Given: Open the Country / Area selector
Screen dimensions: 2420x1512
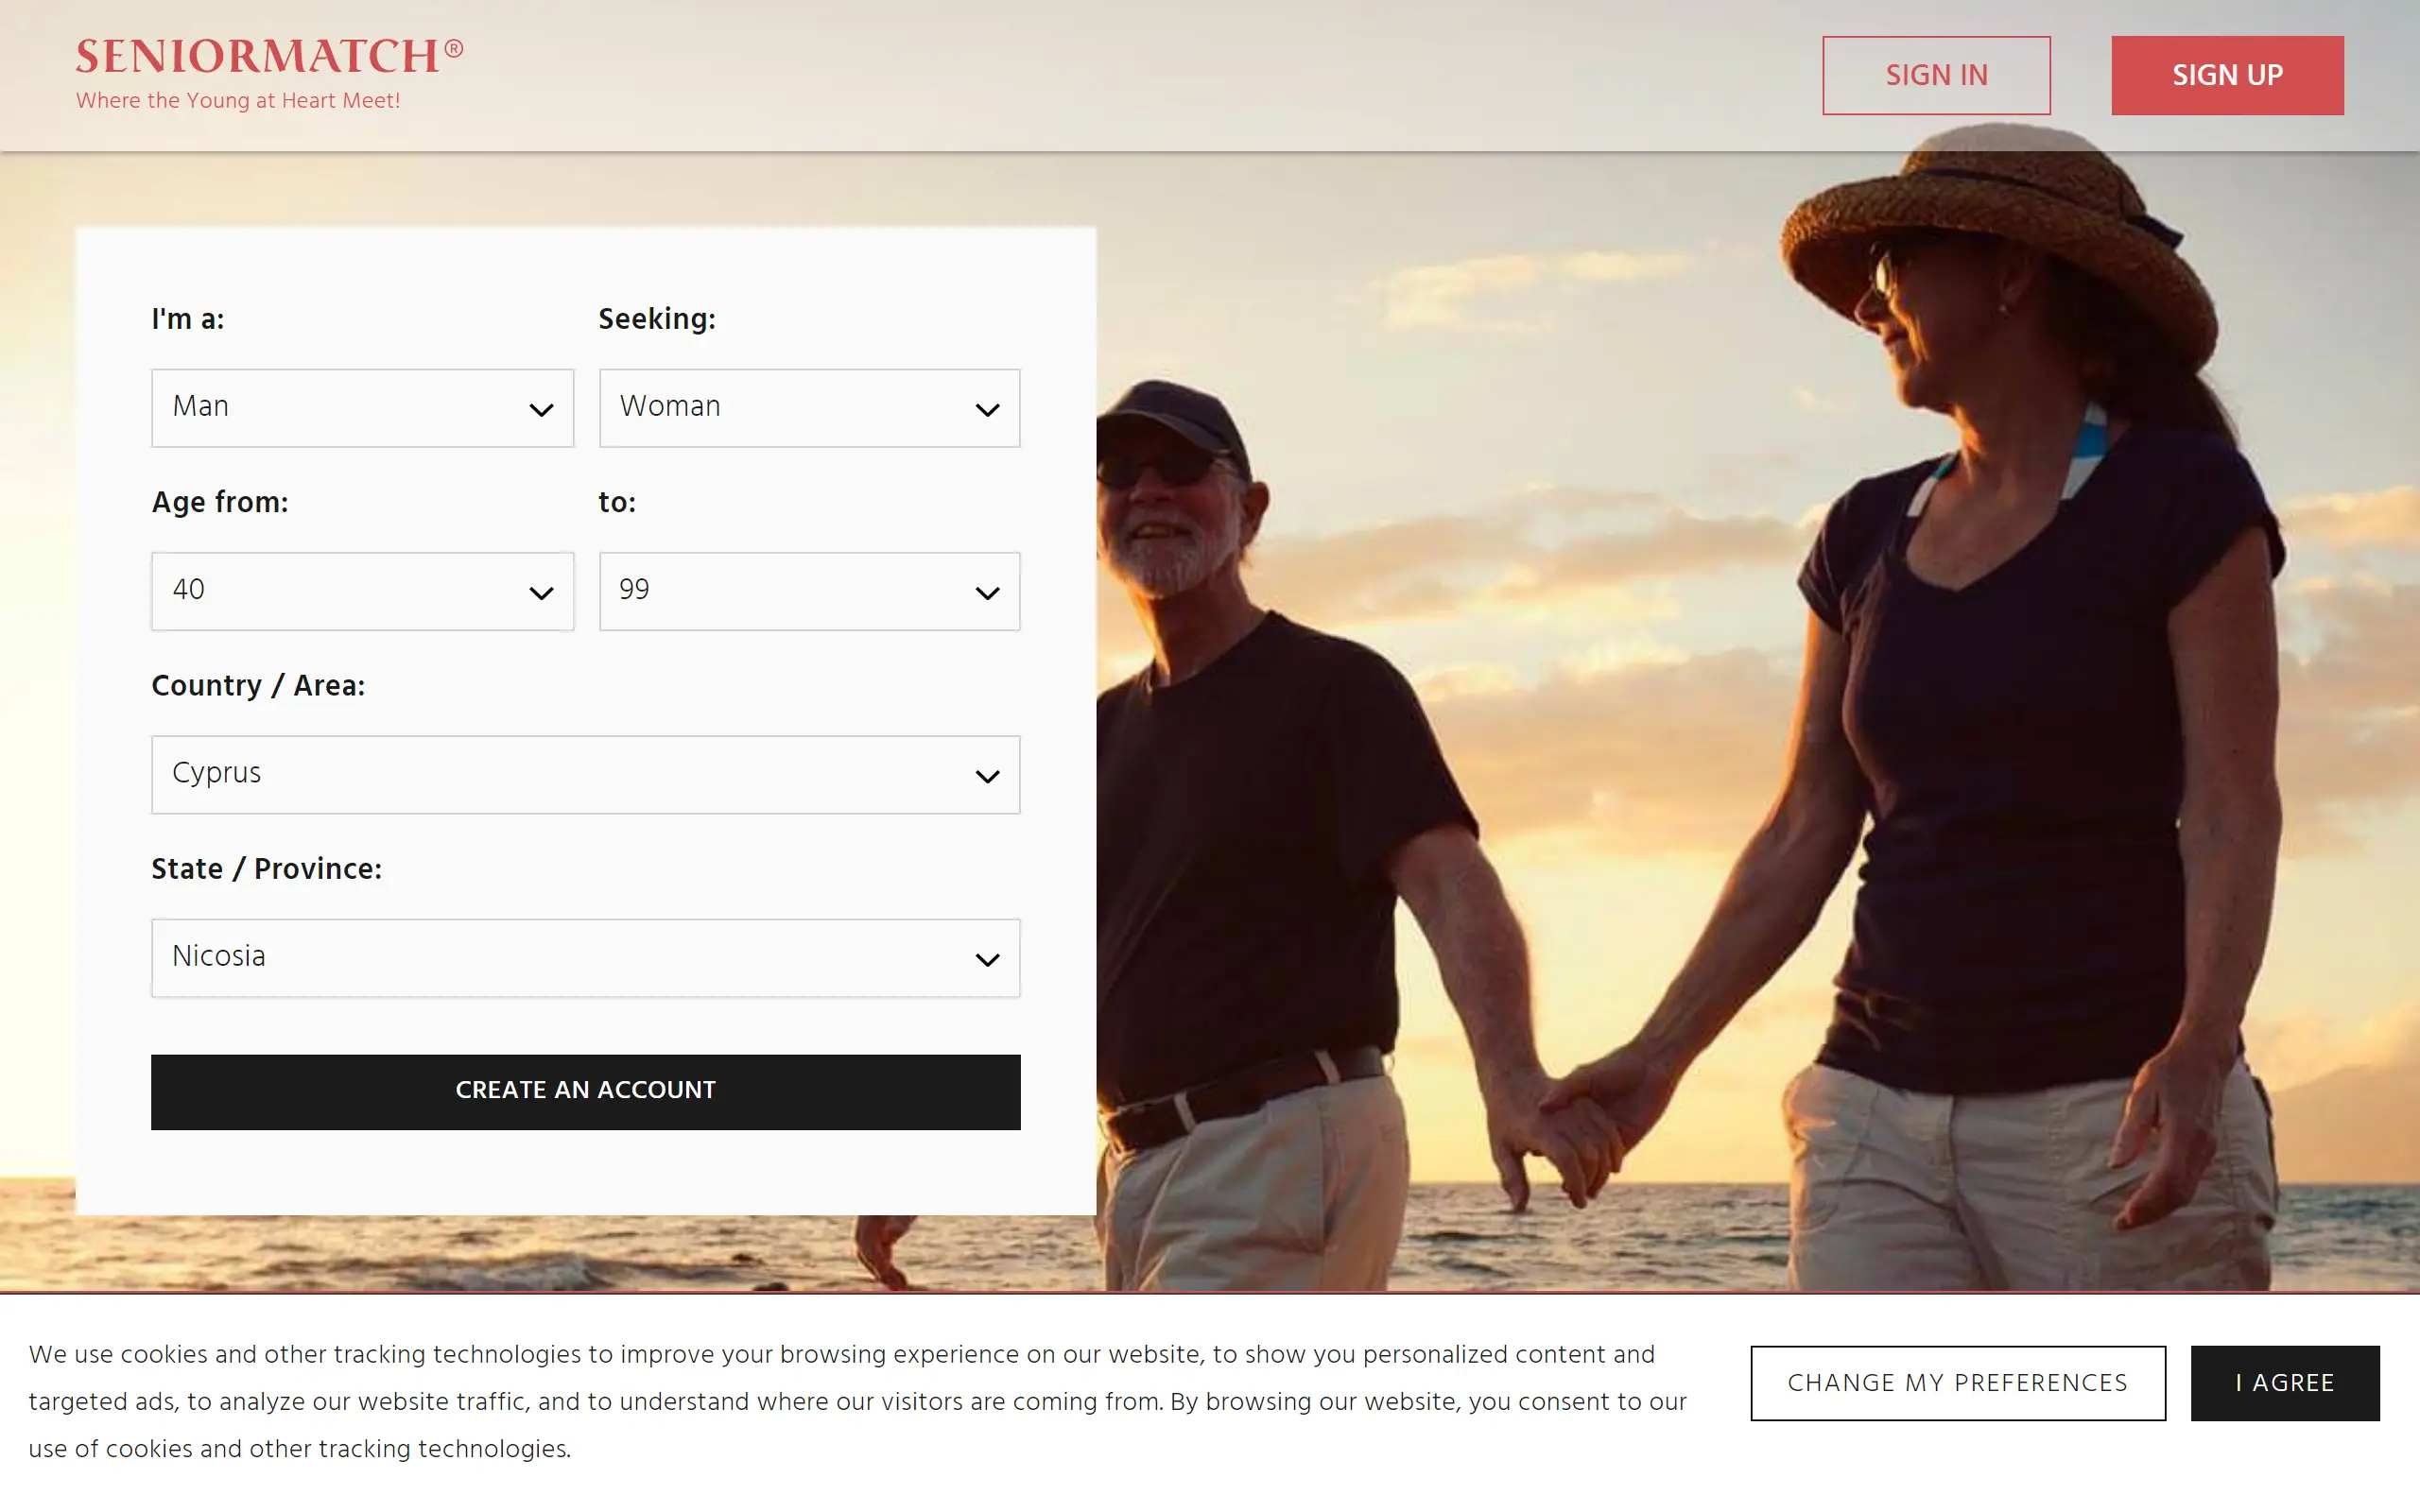Looking at the screenshot, I should [560, 775].
